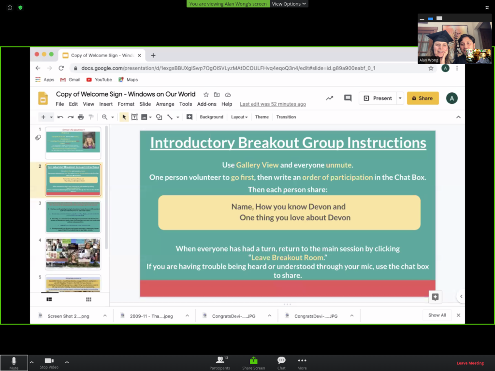Click the Zoom meeting info icon

click(x=10, y=8)
